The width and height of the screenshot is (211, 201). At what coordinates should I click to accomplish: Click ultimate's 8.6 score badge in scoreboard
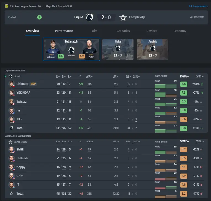184,84
